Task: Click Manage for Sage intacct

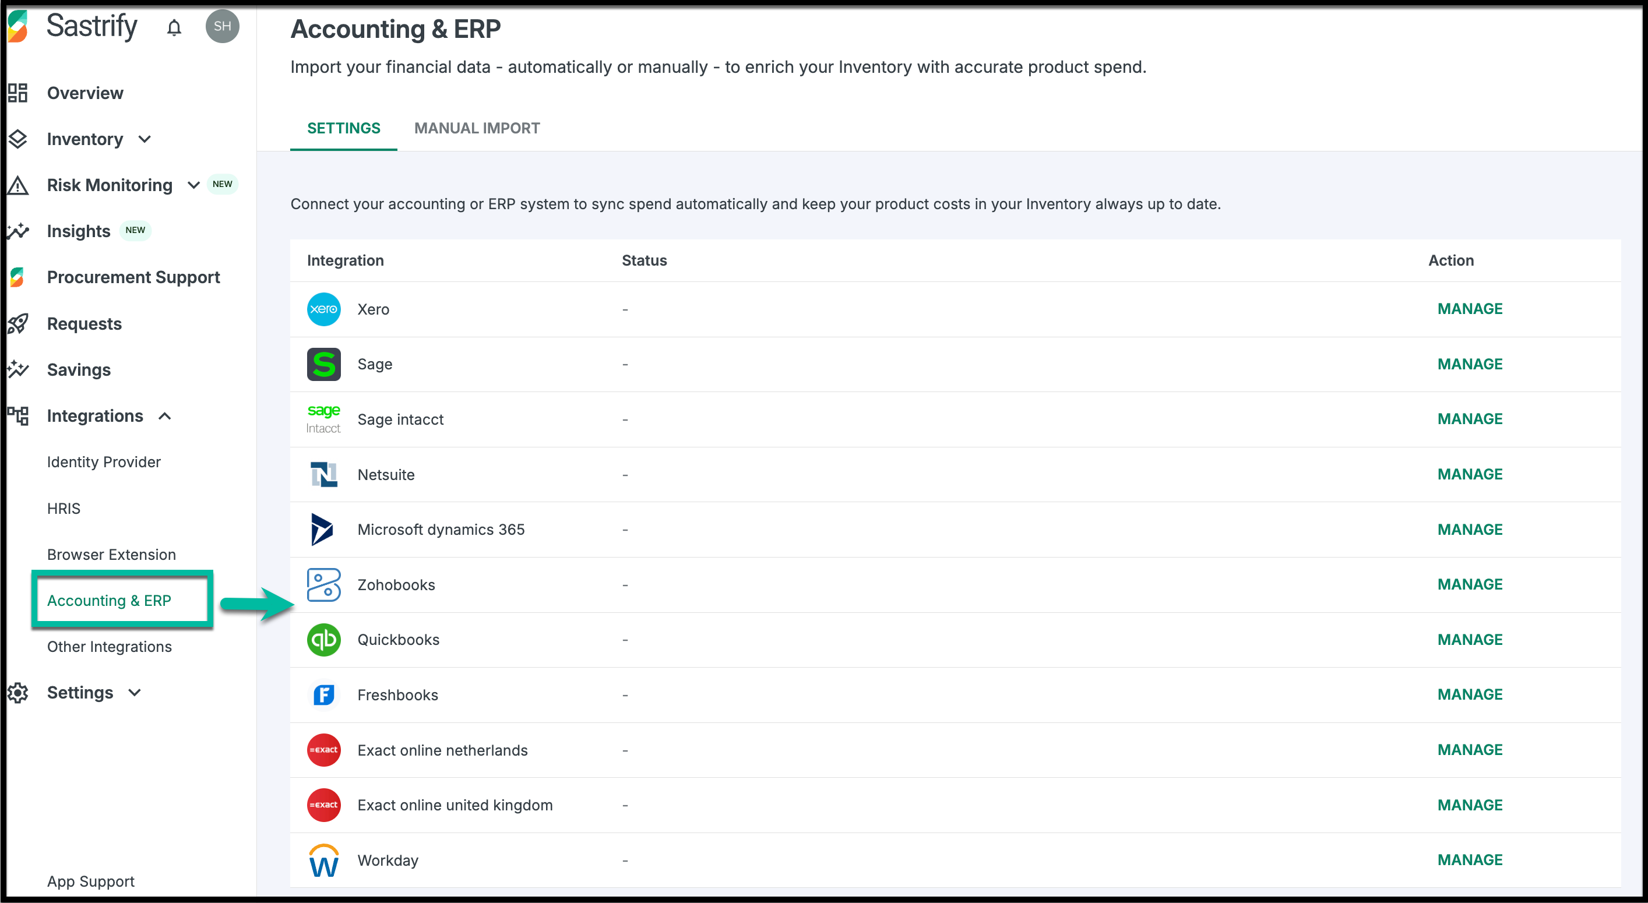Action: point(1470,419)
